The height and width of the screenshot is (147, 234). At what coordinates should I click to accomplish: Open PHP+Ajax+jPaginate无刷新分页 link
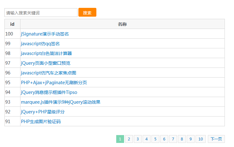[54, 83]
